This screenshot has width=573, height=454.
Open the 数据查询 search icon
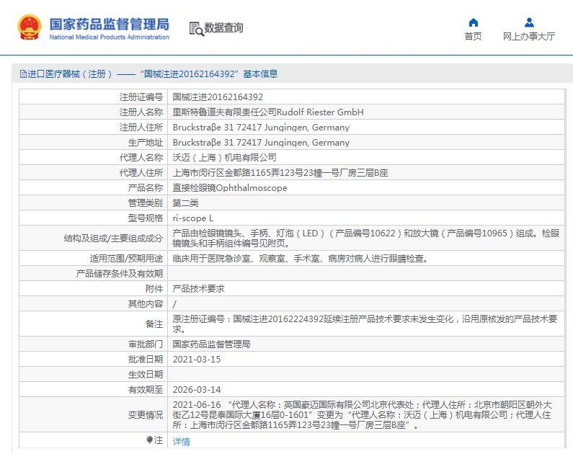pyautogui.click(x=196, y=29)
